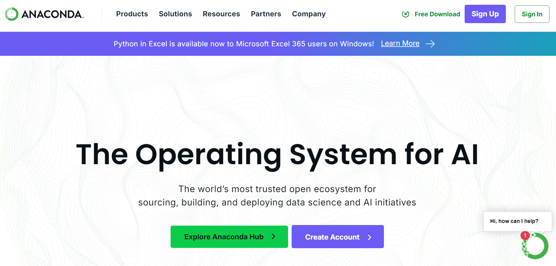Image resolution: width=556 pixels, height=266 pixels.
Task: Click the chevron on Create Account button
Action: (369, 237)
